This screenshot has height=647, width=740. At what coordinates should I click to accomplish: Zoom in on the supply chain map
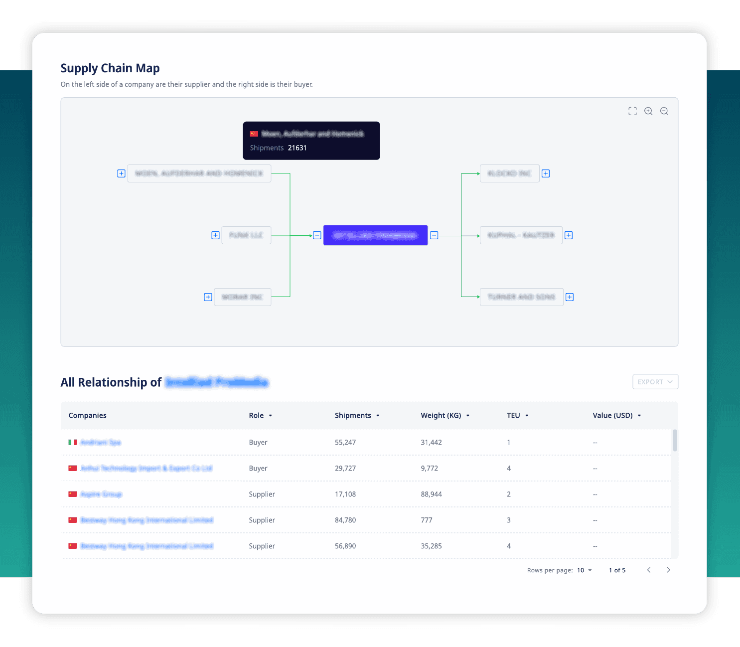(x=648, y=111)
